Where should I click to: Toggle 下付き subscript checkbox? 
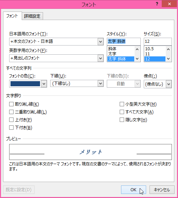coord(11,128)
